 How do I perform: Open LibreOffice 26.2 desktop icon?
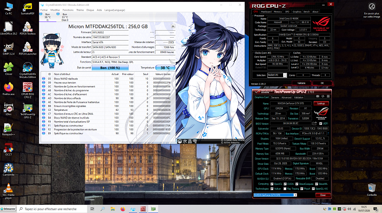(x=9, y=28)
